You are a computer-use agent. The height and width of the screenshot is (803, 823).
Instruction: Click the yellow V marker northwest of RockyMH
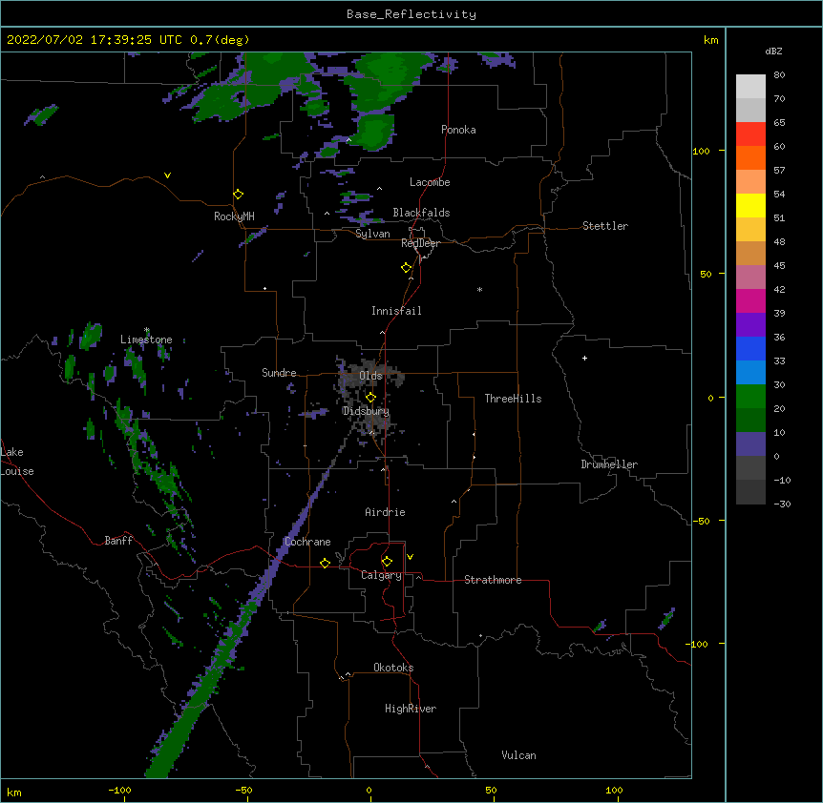[x=167, y=175]
